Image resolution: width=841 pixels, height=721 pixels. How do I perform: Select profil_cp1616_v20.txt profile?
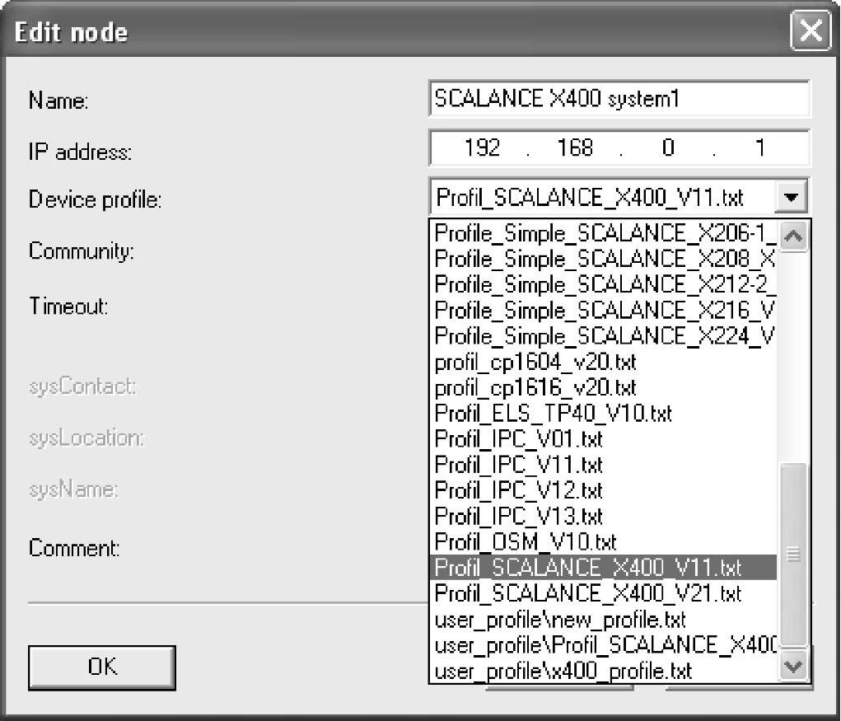pos(604,388)
